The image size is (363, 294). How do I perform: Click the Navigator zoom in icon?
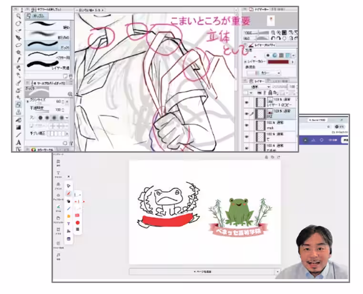[x=279, y=32]
